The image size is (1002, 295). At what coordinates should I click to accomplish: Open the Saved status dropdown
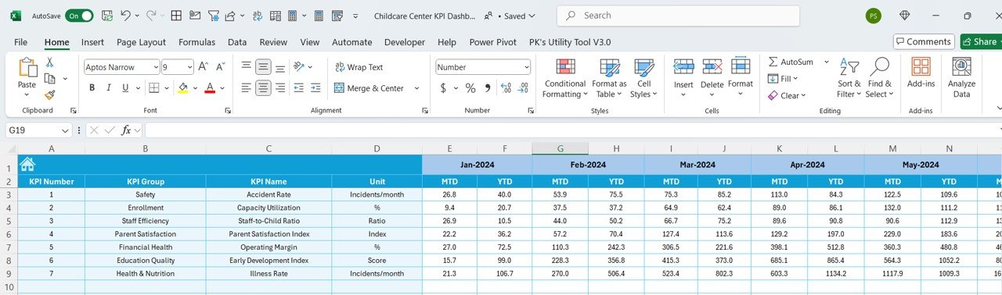coord(520,16)
